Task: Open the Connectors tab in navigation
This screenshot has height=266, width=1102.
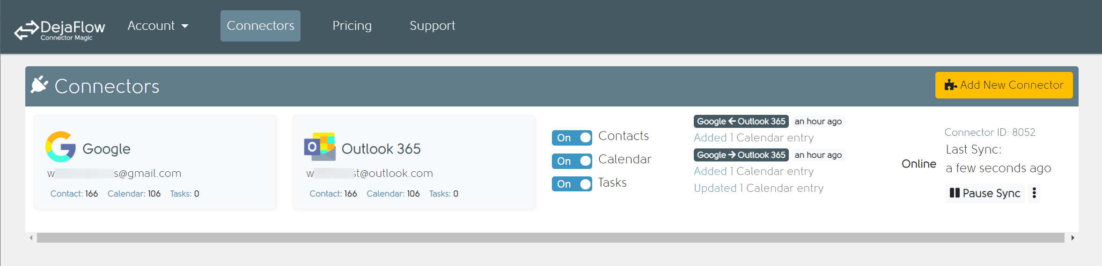Action: (260, 26)
